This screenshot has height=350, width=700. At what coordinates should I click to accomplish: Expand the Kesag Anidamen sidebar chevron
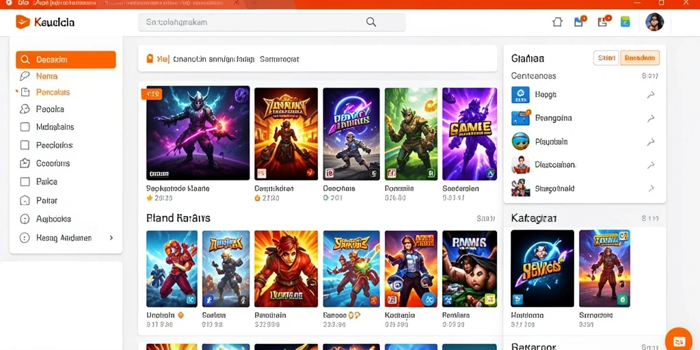point(111,238)
